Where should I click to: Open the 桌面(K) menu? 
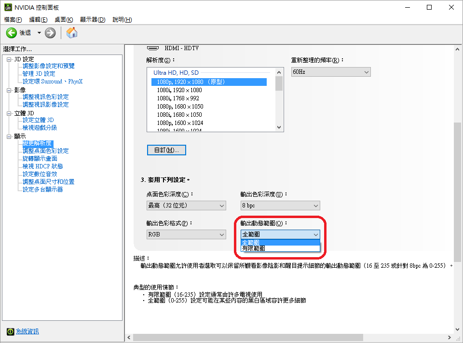(x=64, y=19)
